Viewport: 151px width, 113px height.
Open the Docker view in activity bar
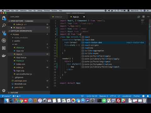pos(4,56)
